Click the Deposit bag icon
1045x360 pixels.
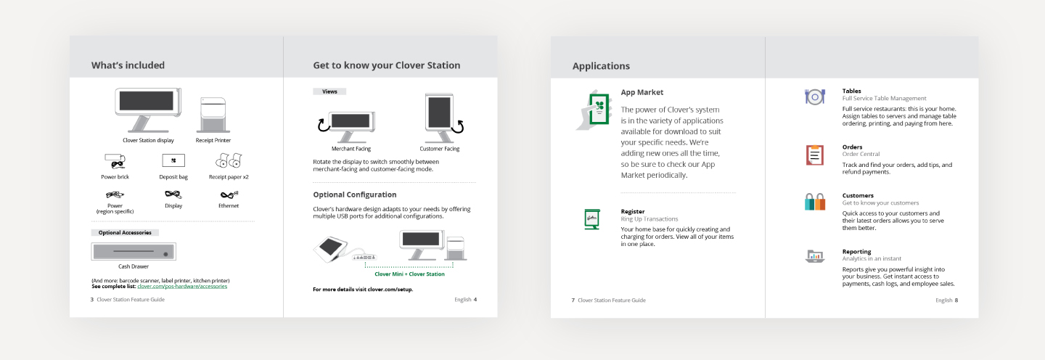tap(173, 160)
